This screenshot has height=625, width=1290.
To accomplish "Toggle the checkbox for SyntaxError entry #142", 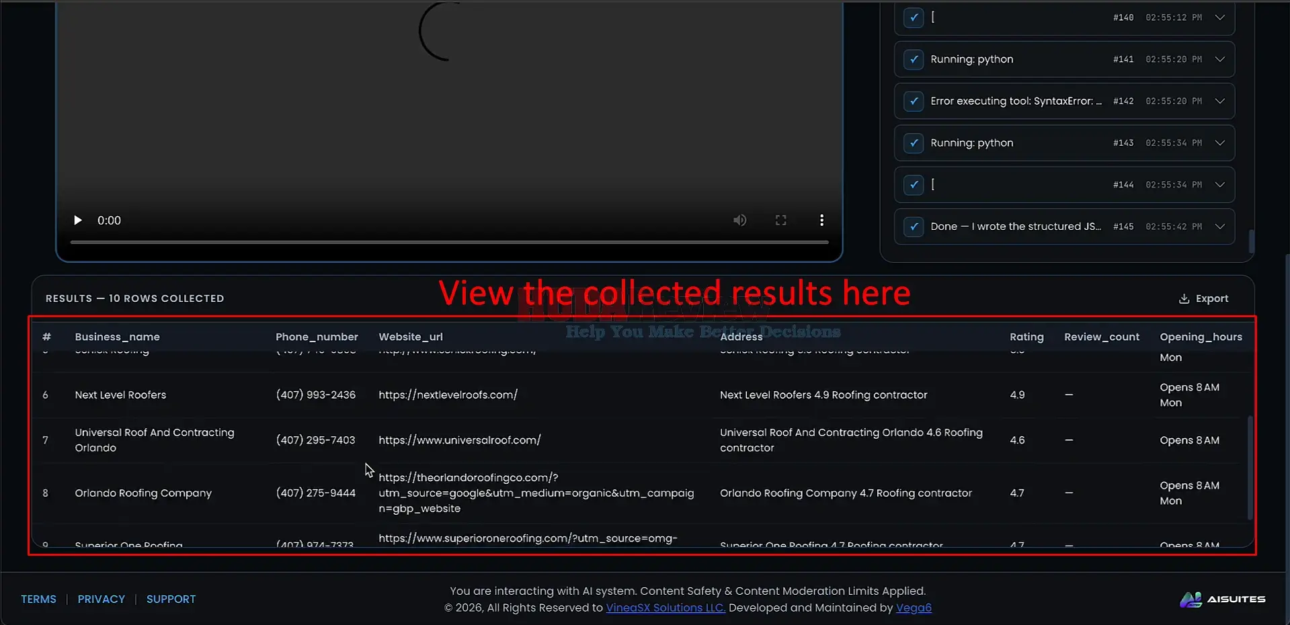I will pos(914,101).
